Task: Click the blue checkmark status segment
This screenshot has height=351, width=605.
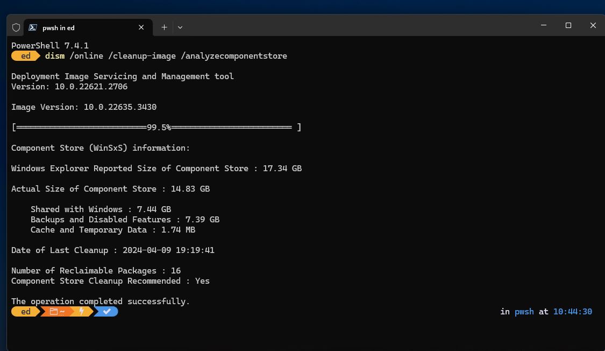Action: [x=106, y=312]
